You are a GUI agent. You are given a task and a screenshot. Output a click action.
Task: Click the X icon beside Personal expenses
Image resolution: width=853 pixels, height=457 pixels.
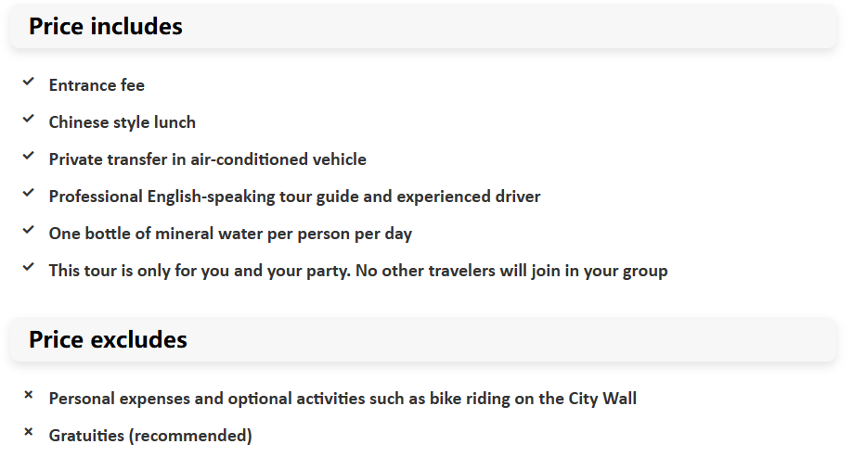[x=28, y=395]
